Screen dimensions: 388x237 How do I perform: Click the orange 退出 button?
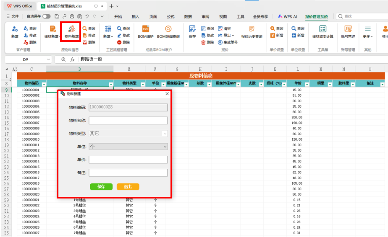click(x=128, y=187)
